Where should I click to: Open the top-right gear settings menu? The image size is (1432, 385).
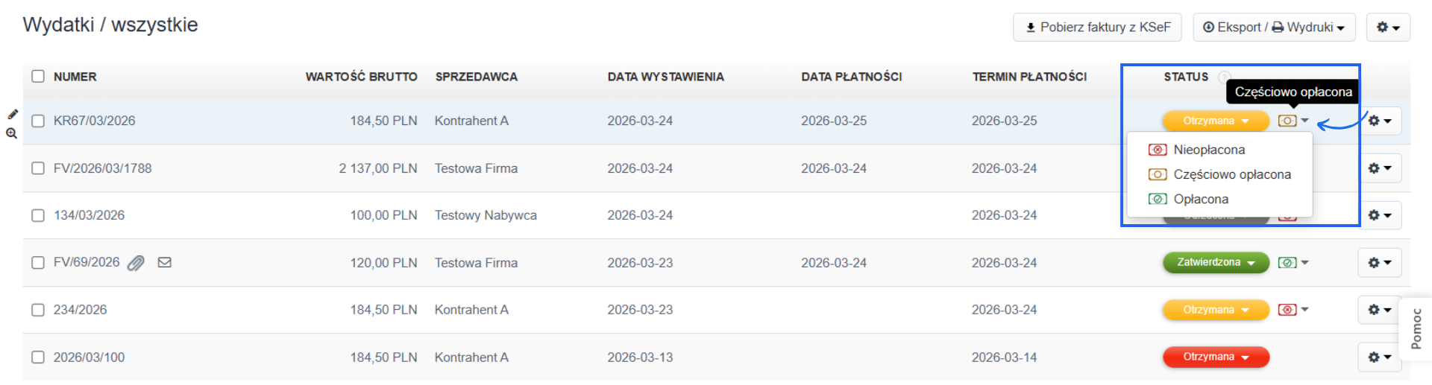(x=1387, y=28)
